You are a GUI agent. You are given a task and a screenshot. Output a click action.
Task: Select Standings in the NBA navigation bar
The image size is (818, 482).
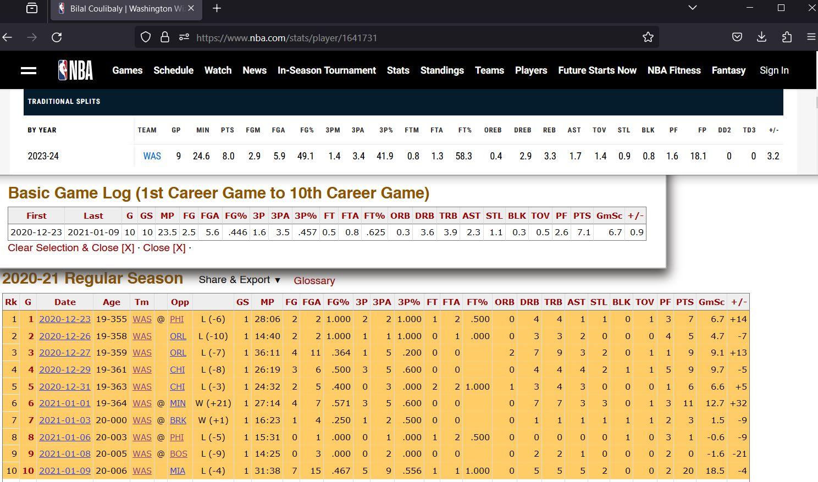(441, 70)
